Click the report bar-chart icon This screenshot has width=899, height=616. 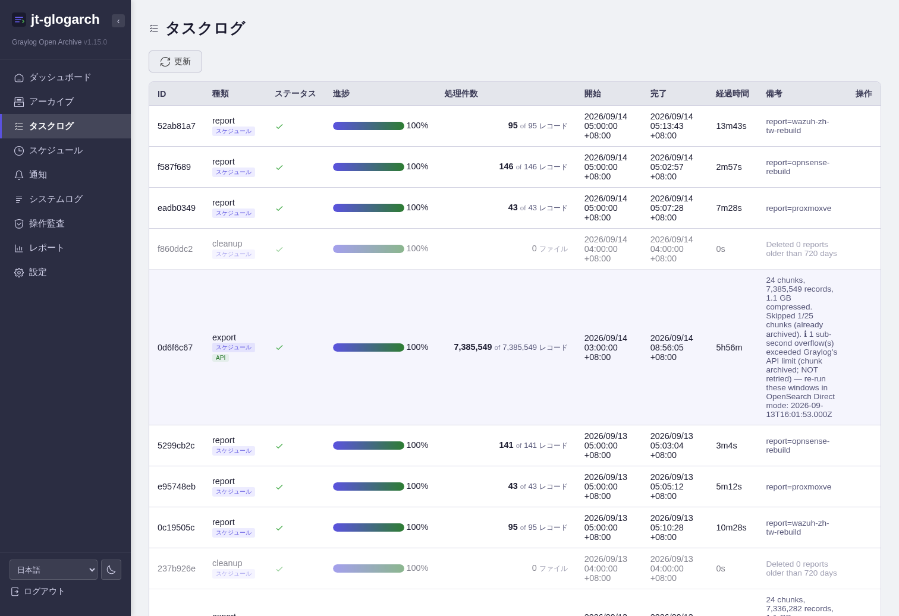coord(19,248)
